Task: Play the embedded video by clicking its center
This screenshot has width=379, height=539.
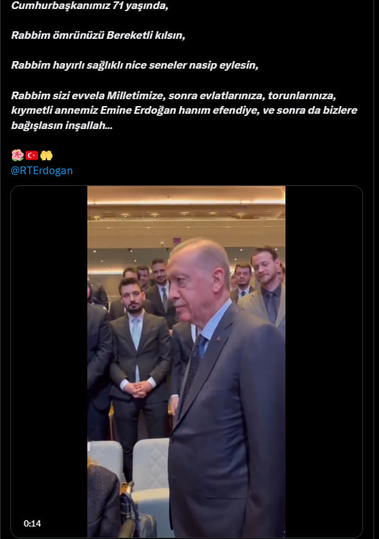Action: click(x=186, y=361)
